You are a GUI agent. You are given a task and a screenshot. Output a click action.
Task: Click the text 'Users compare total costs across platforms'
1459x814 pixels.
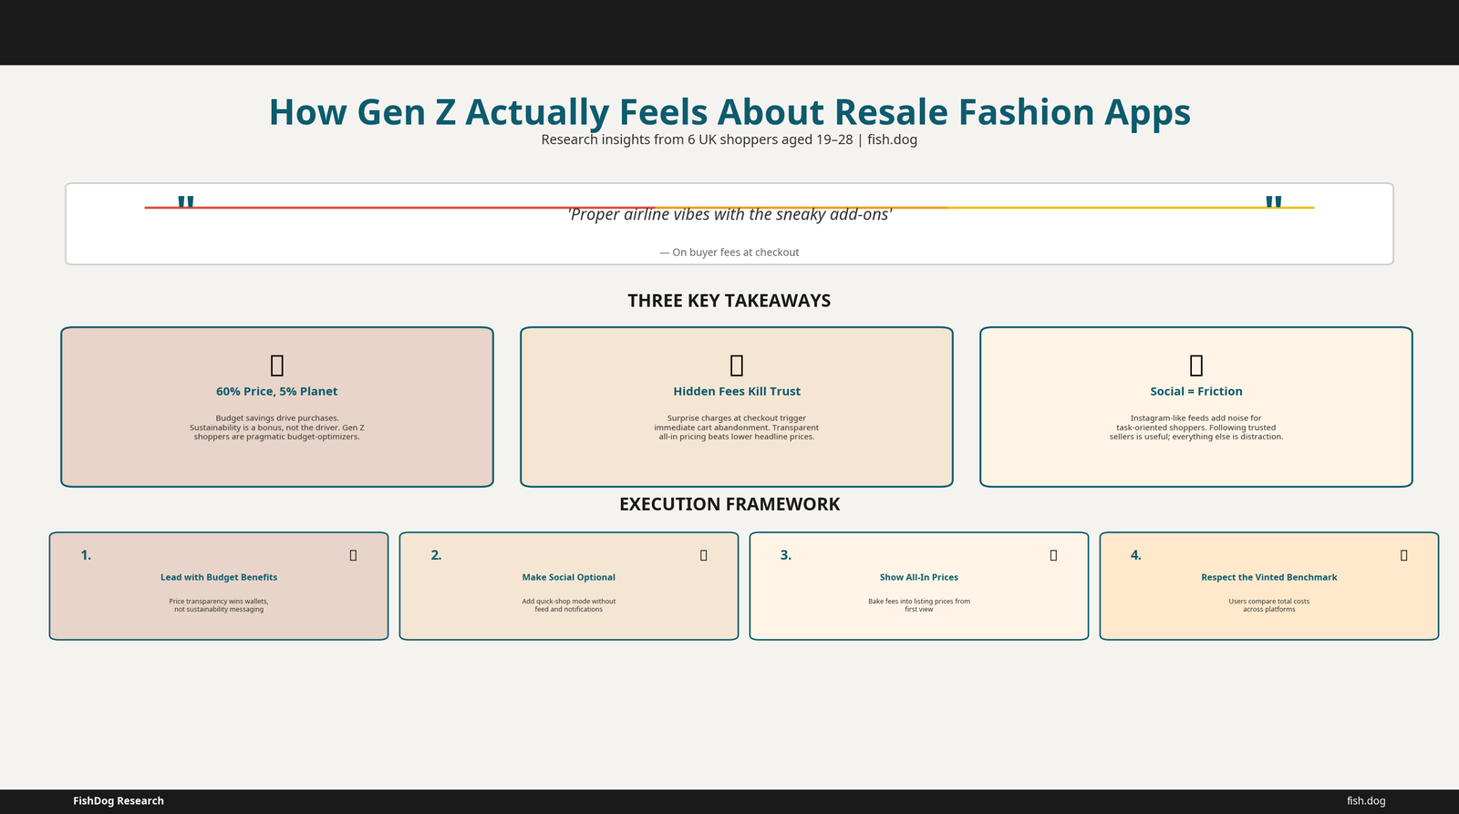[x=1269, y=605]
